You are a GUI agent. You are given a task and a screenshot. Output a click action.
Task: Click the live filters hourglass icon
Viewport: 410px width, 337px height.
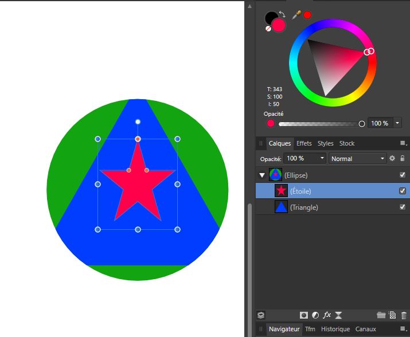(338, 315)
